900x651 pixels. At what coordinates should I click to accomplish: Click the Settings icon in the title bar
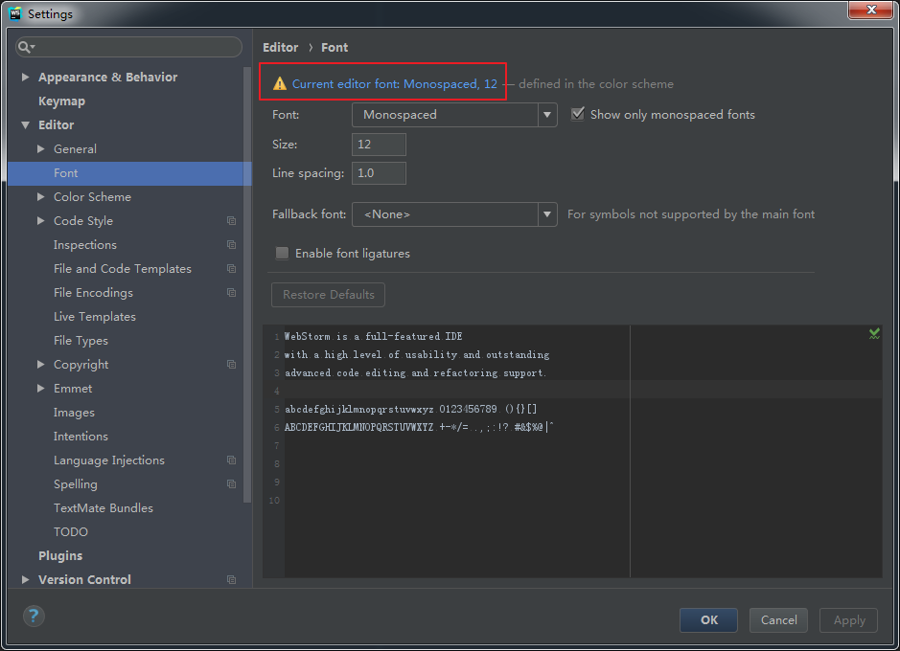pos(12,12)
